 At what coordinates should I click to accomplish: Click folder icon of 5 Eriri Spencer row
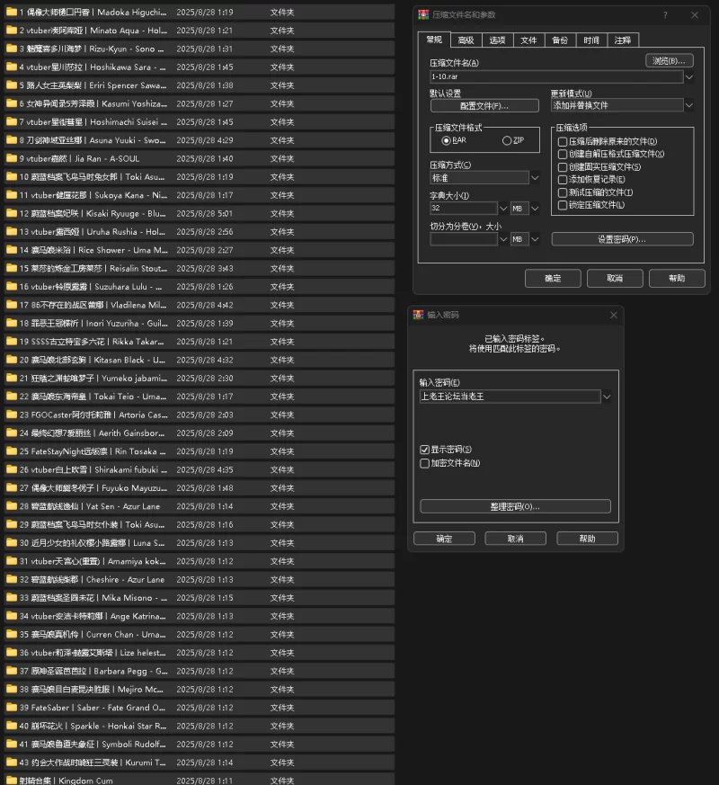11,85
